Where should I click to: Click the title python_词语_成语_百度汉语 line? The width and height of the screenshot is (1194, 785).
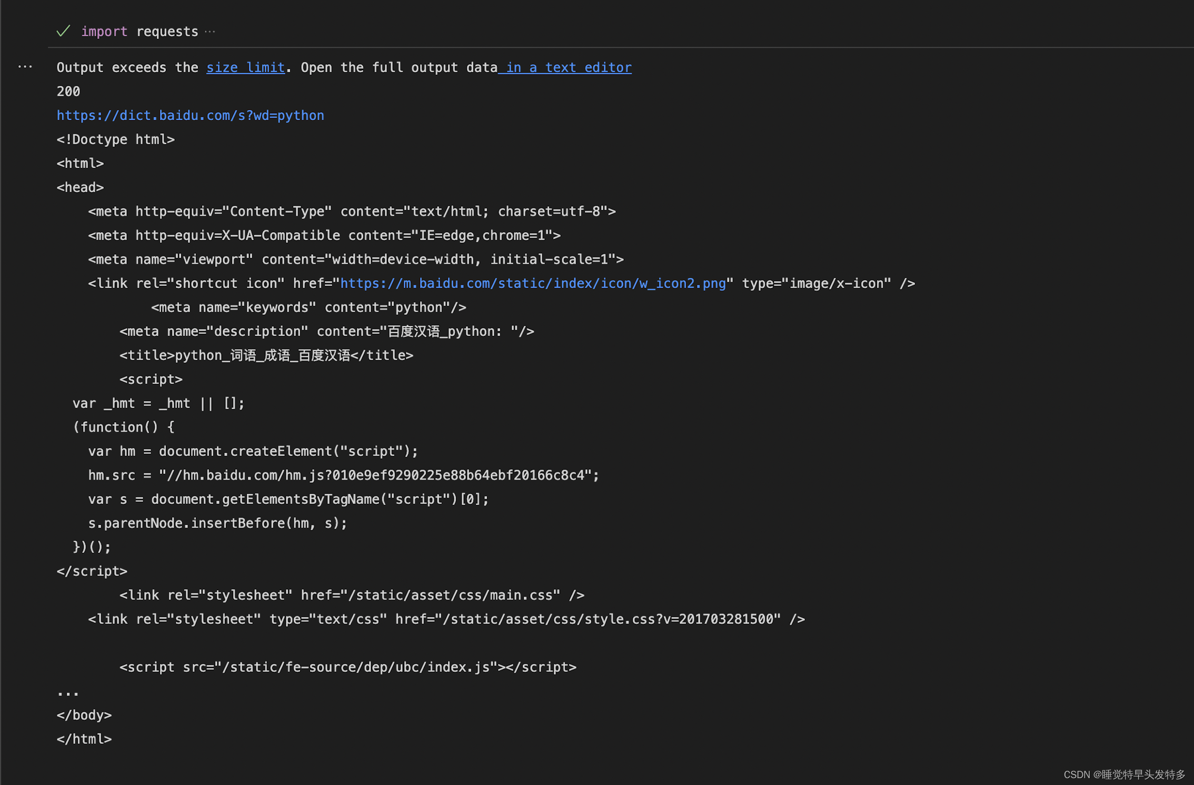[x=266, y=355]
